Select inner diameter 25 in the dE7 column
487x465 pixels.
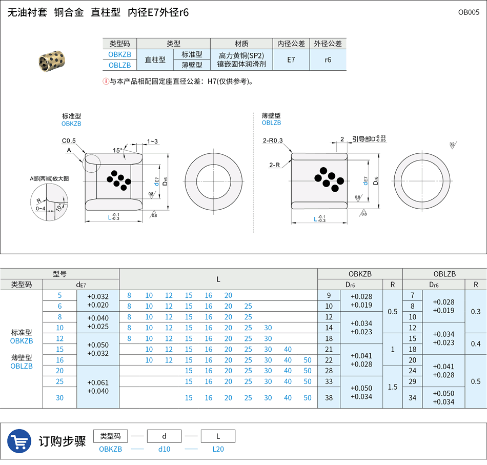(59, 381)
